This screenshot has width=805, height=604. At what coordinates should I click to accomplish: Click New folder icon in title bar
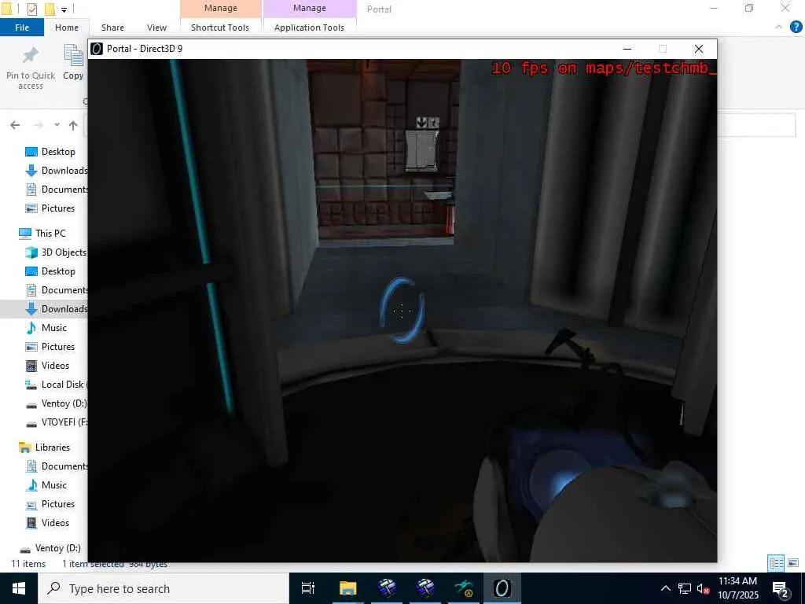(x=50, y=9)
